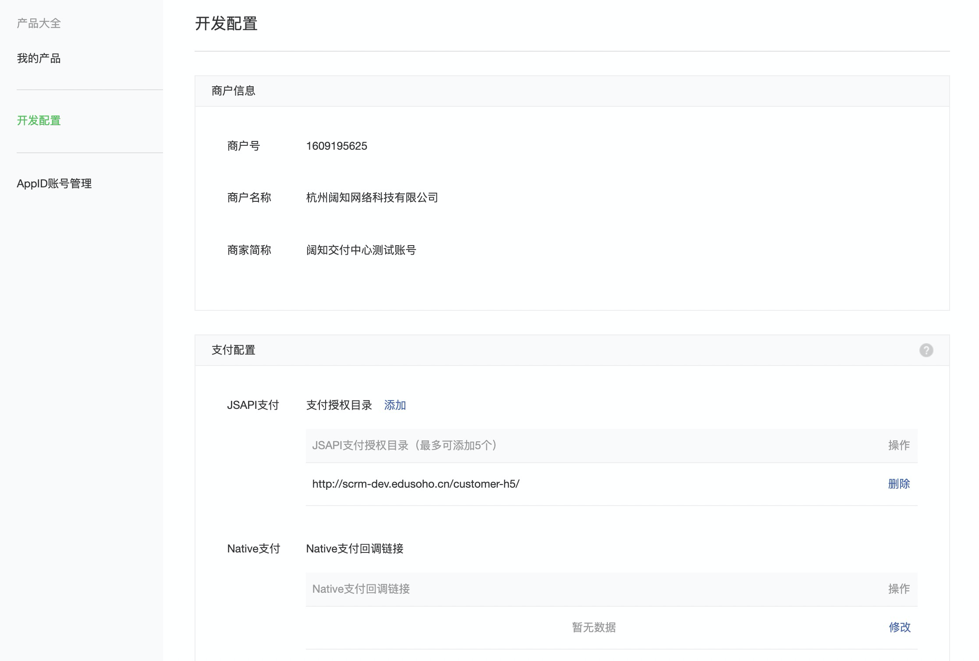Select merchant number 1609195625

[x=337, y=146]
